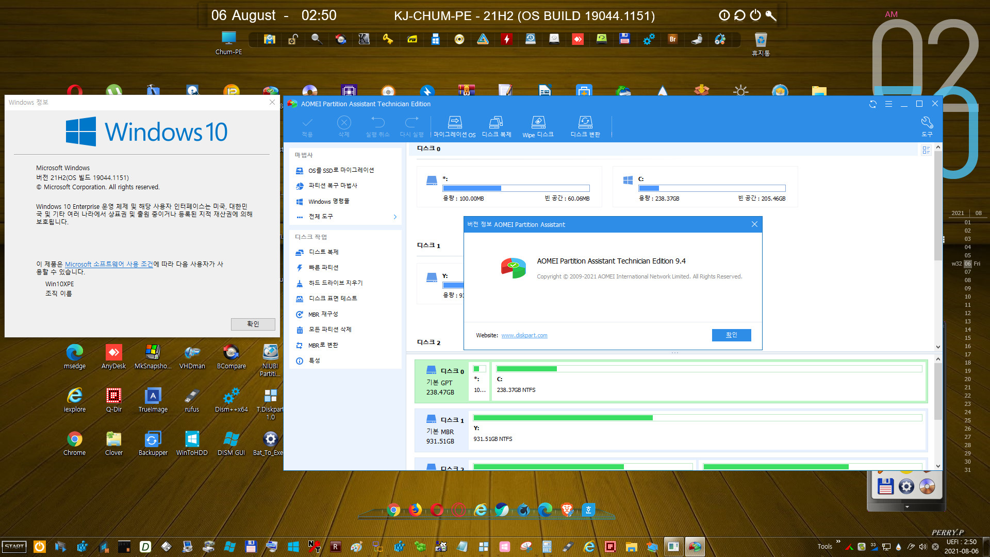
Task: Click the Disk Clone toolbar icon
Action: coord(496,126)
